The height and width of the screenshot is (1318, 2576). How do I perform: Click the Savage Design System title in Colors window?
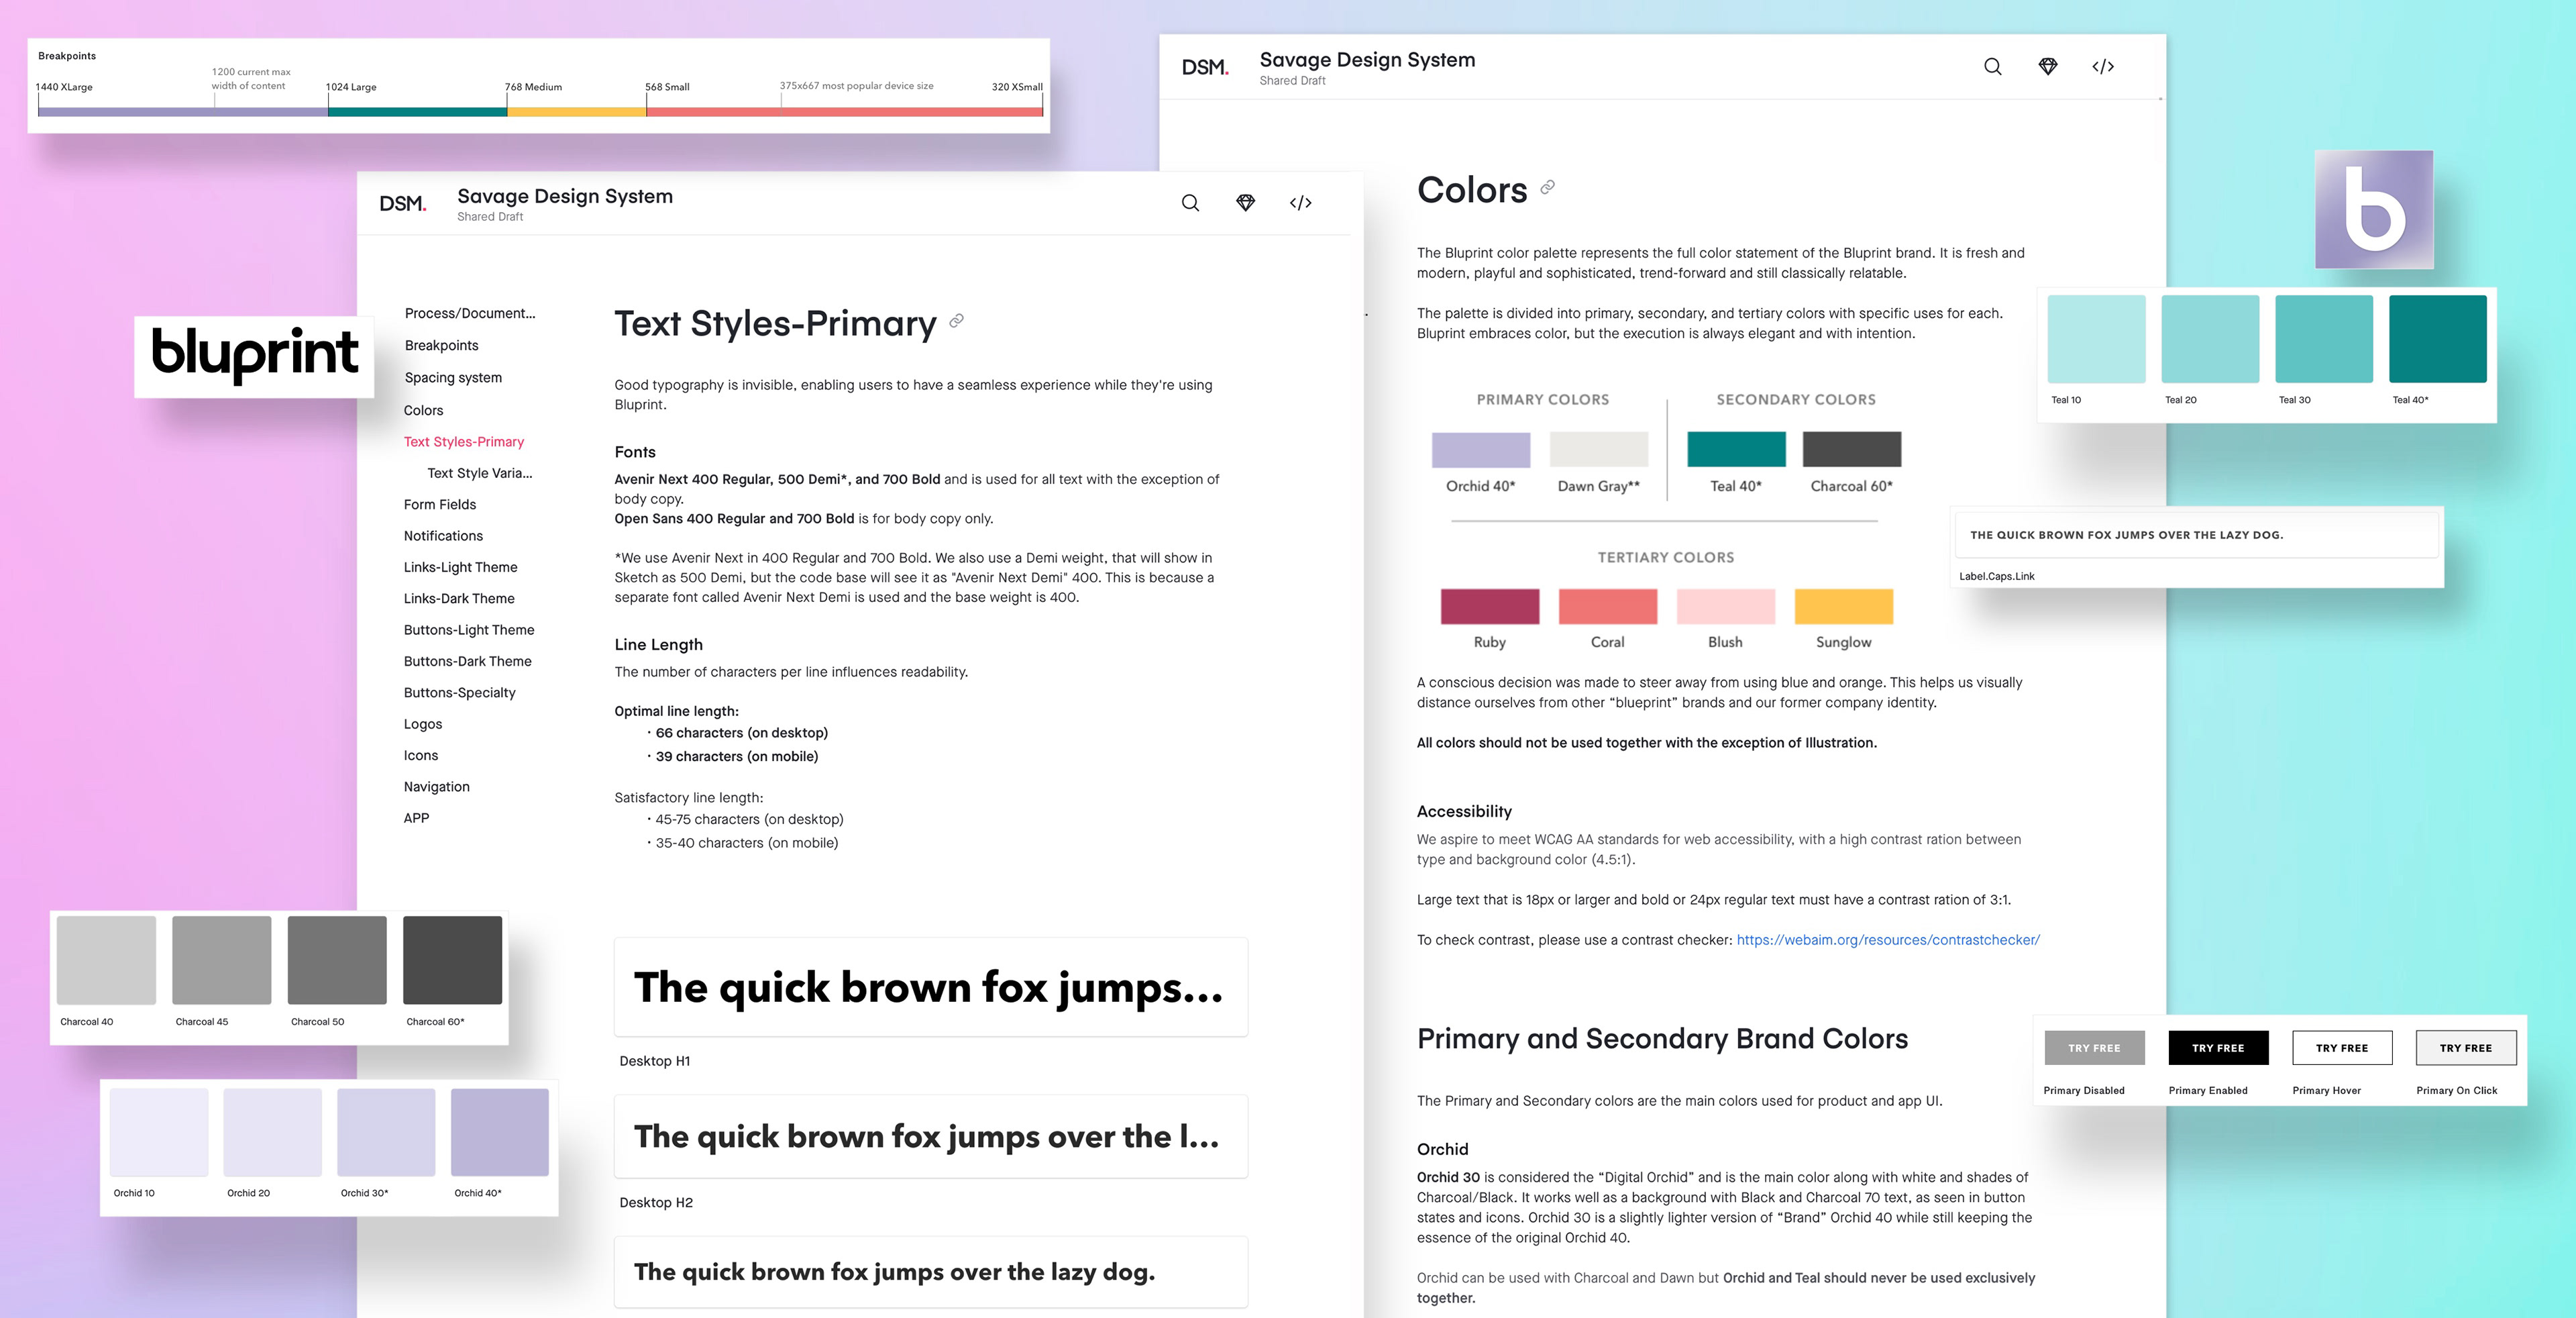pyautogui.click(x=1367, y=59)
